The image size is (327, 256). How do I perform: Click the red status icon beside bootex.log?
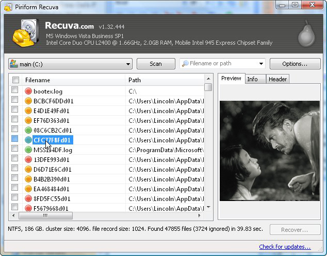tap(28, 92)
